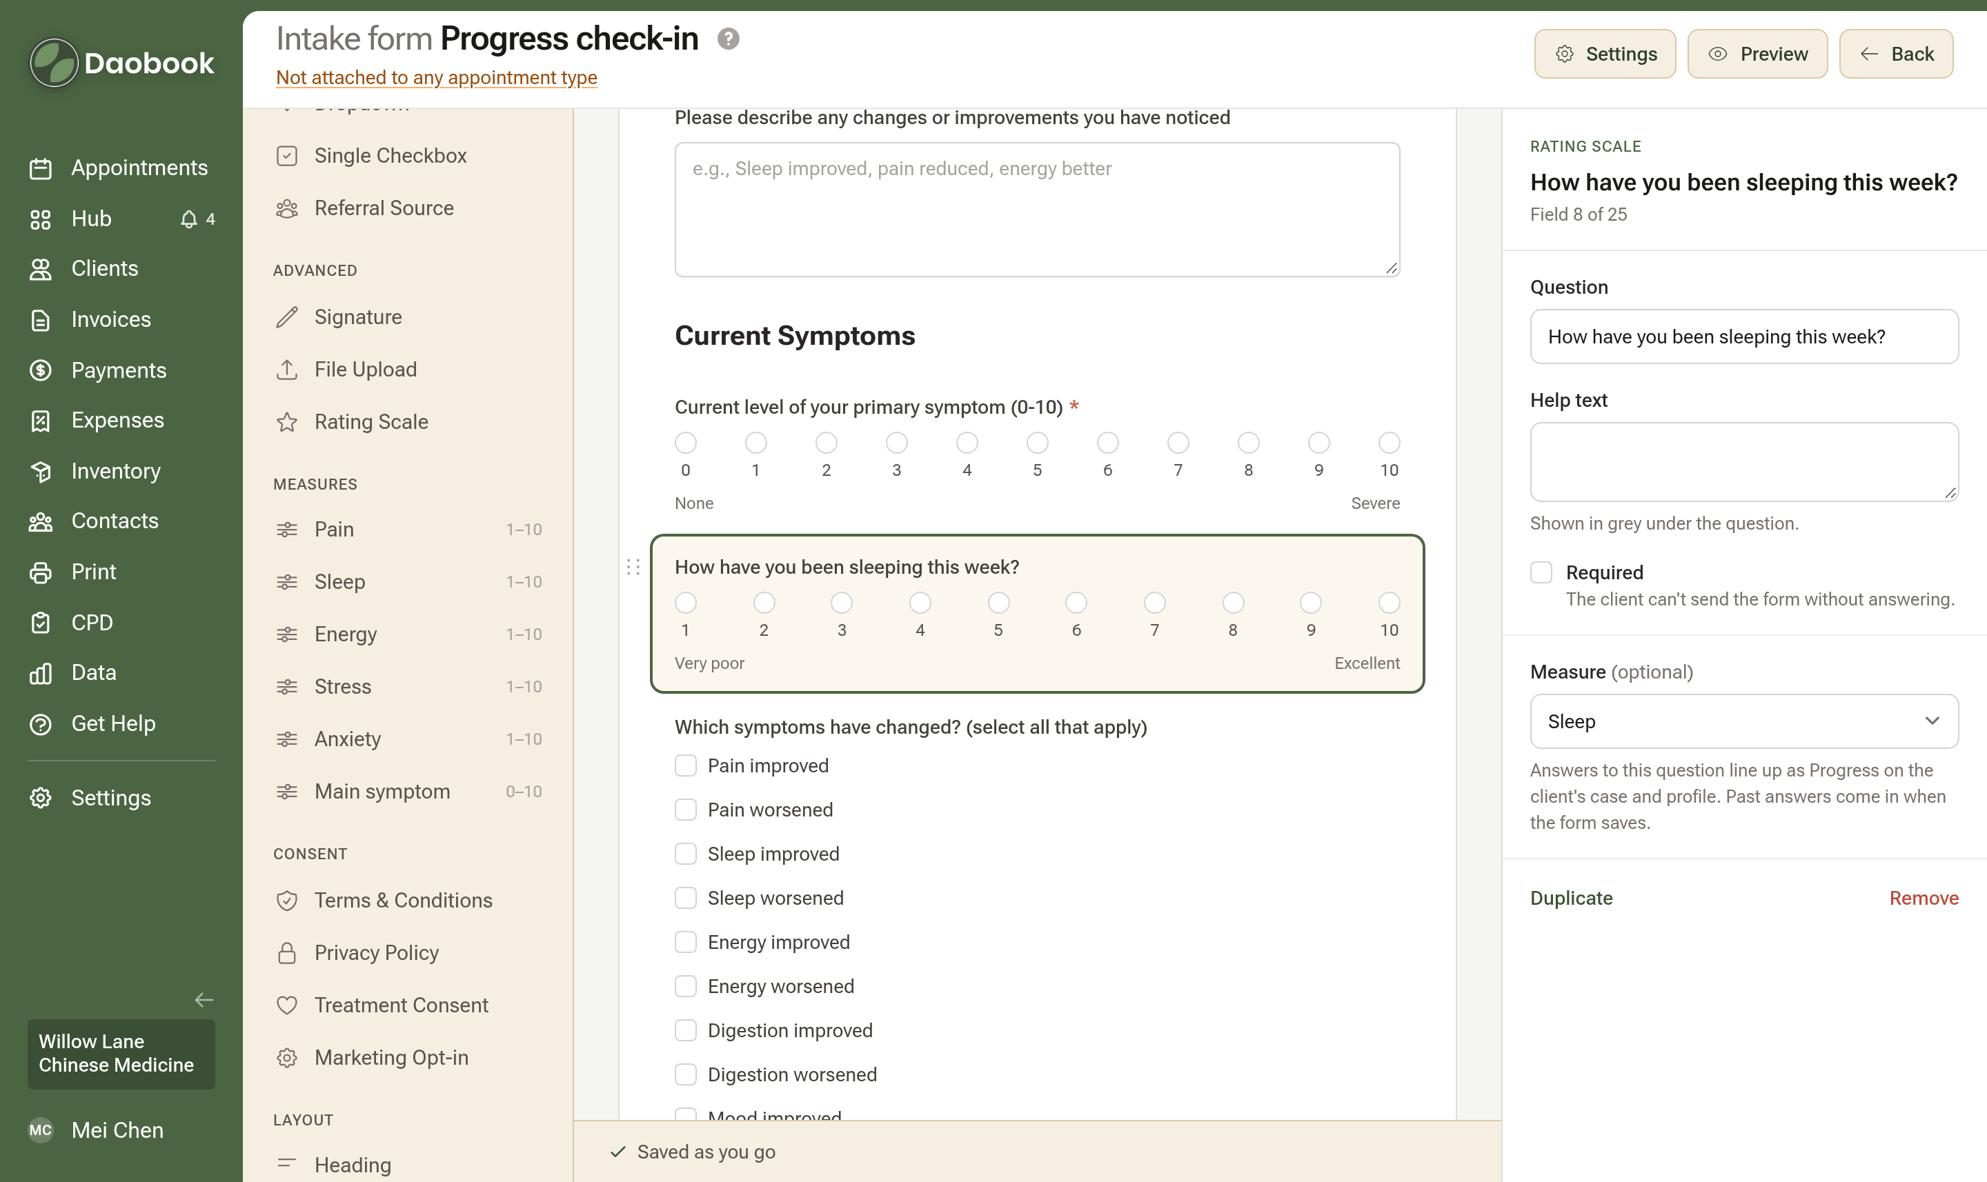
Task: Collapse the sidebar with the left arrow icon
Action: click(204, 1000)
